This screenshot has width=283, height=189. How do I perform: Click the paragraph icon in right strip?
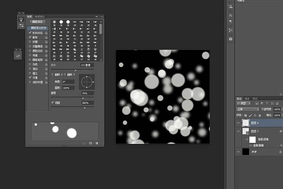click(231, 22)
